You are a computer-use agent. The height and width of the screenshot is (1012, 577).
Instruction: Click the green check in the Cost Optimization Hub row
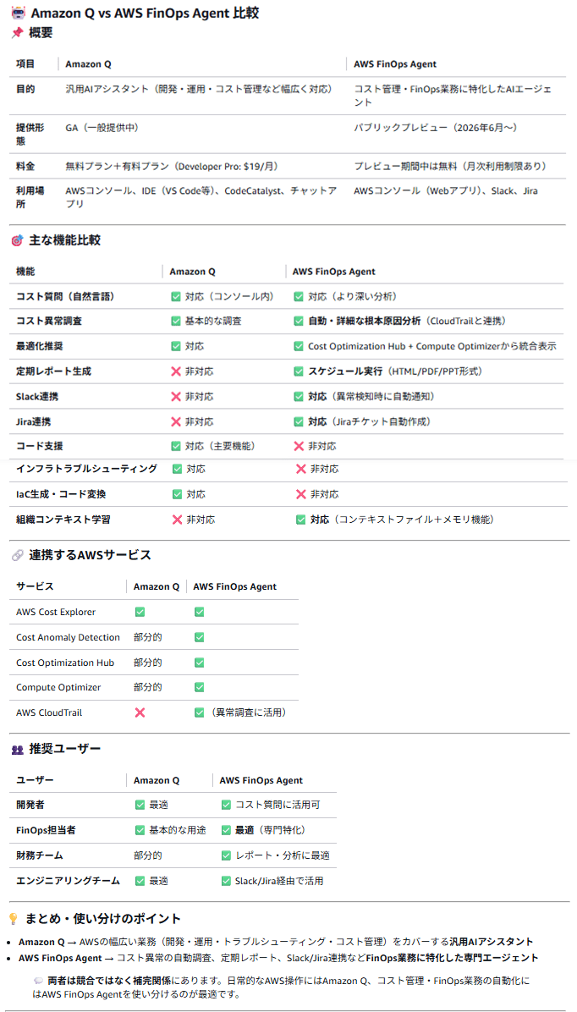click(199, 663)
